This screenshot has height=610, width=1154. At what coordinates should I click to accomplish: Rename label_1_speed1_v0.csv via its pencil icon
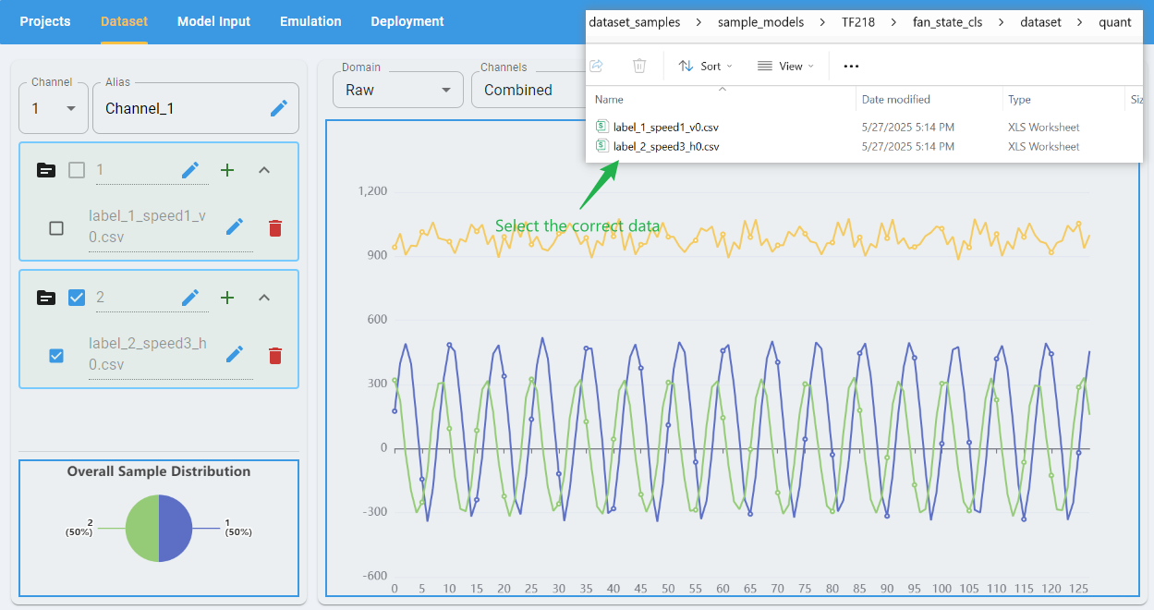click(235, 226)
